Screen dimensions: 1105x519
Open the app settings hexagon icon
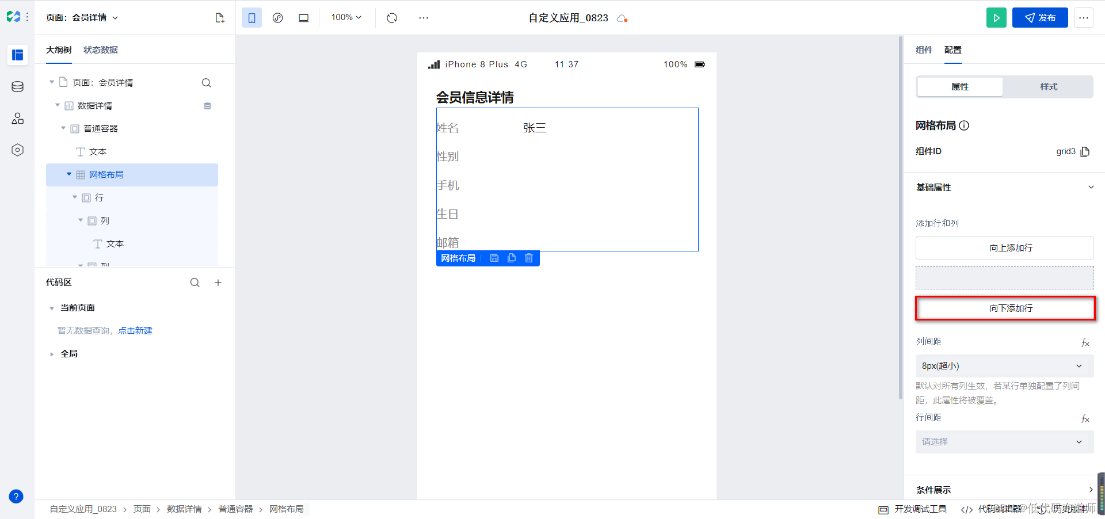click(18, 150)
